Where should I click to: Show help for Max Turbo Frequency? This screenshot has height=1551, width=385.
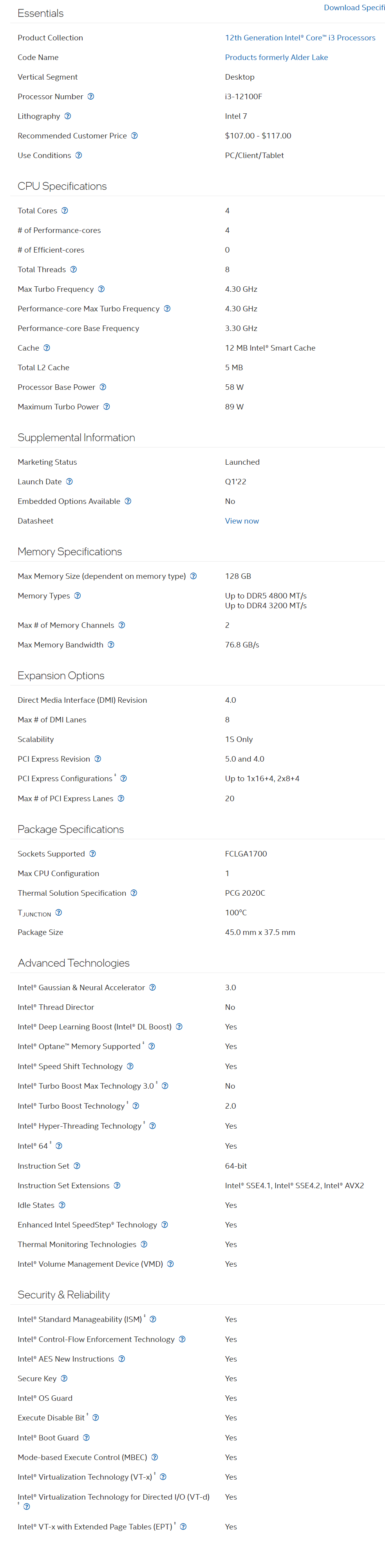(x=101, y=289)
